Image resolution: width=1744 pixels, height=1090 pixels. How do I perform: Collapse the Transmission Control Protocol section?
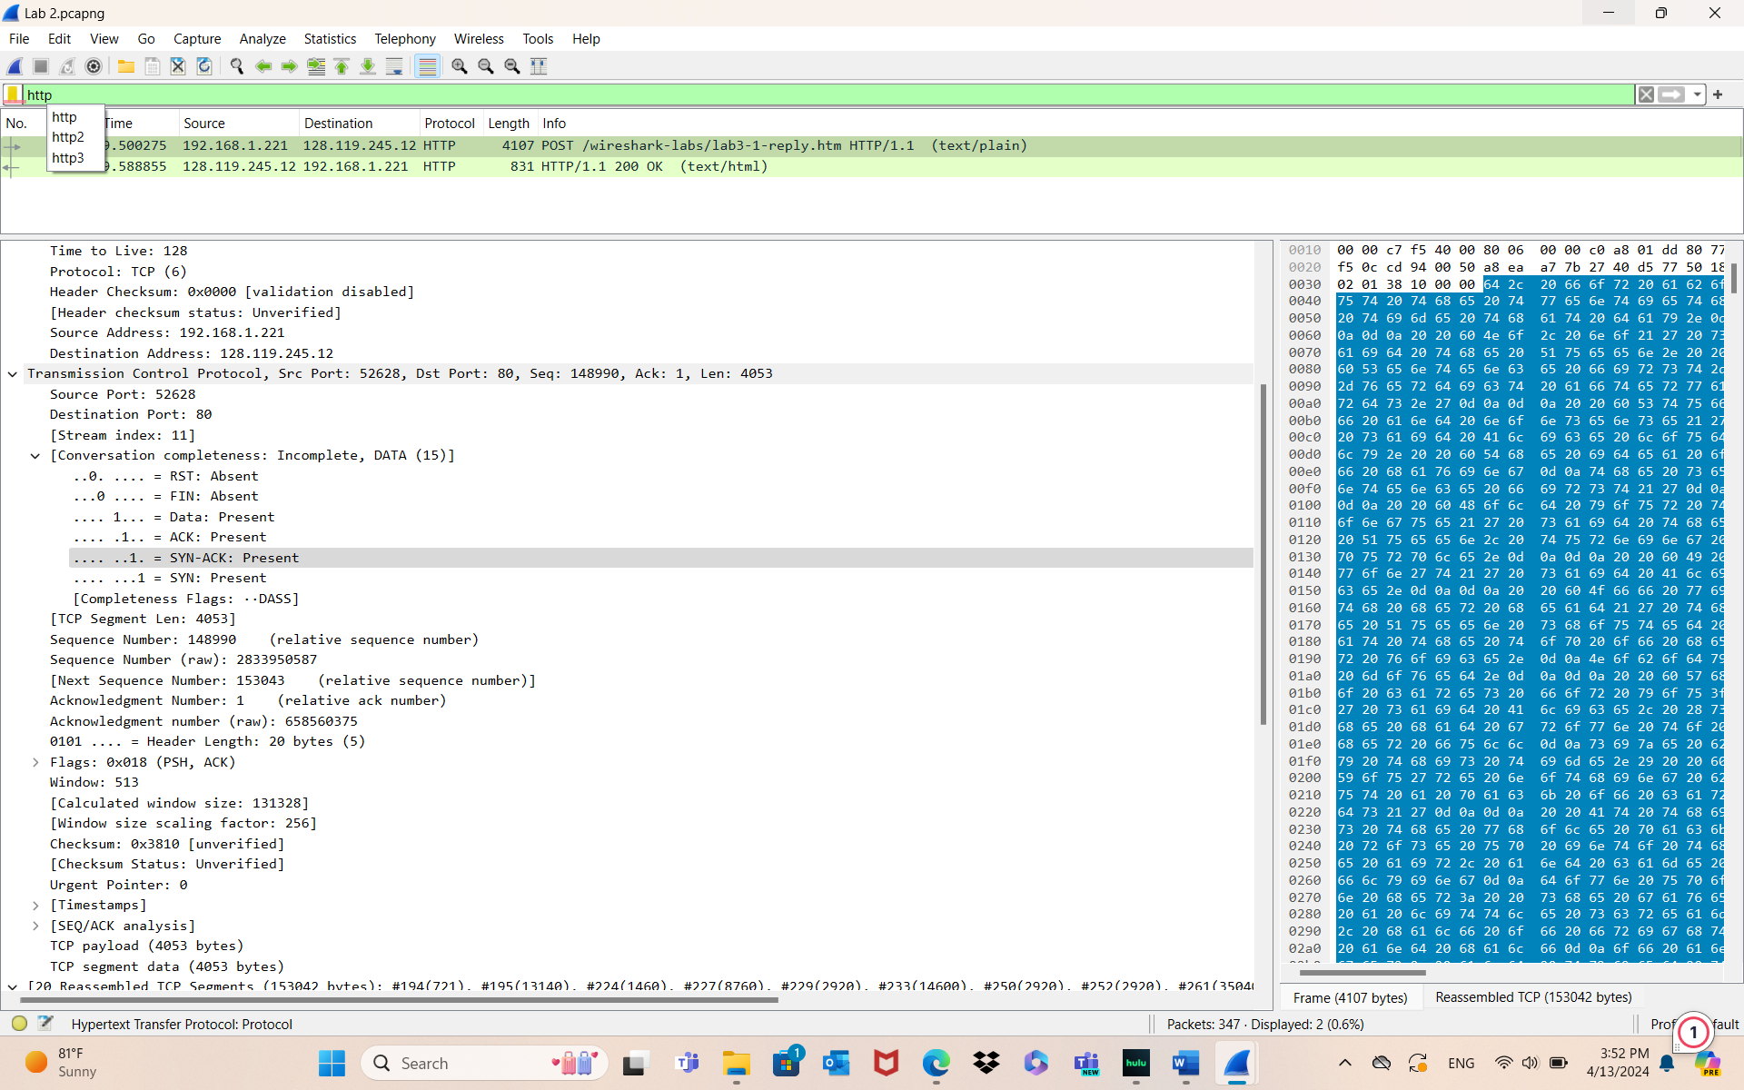pos(13,374)
